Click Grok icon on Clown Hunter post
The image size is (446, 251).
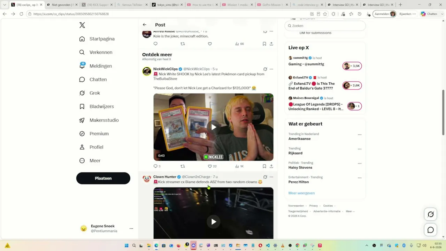[x=265, y=177]
